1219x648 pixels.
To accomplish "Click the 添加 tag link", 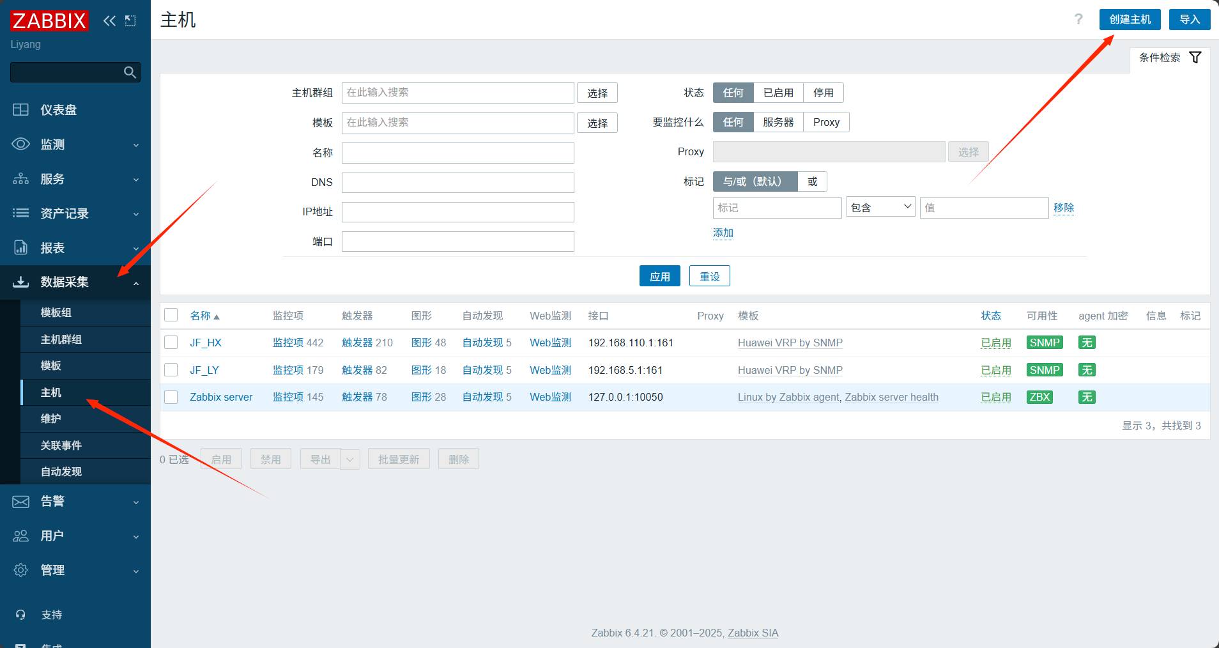I will 723,233.
